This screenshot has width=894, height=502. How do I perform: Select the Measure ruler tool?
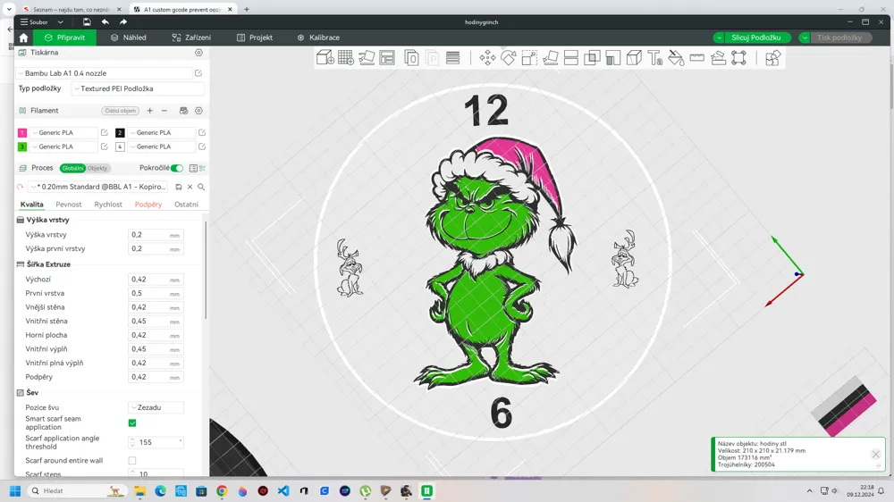point(696,57)
